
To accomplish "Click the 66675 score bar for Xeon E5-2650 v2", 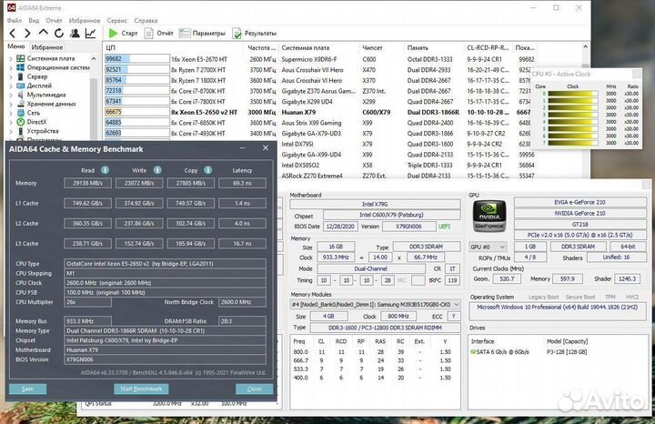I will [137, 112].
